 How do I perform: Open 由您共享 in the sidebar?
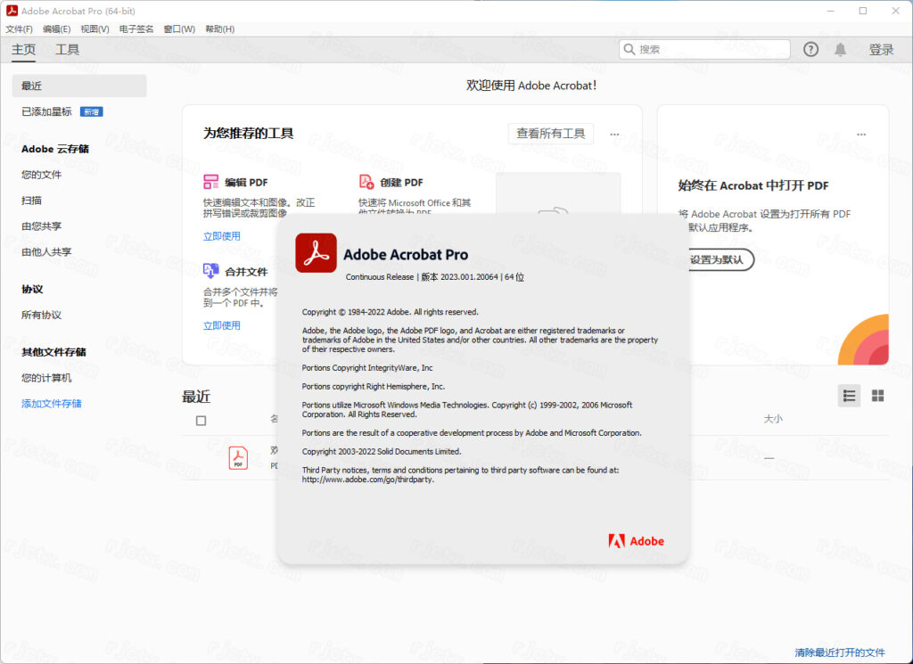pos(41,225)
